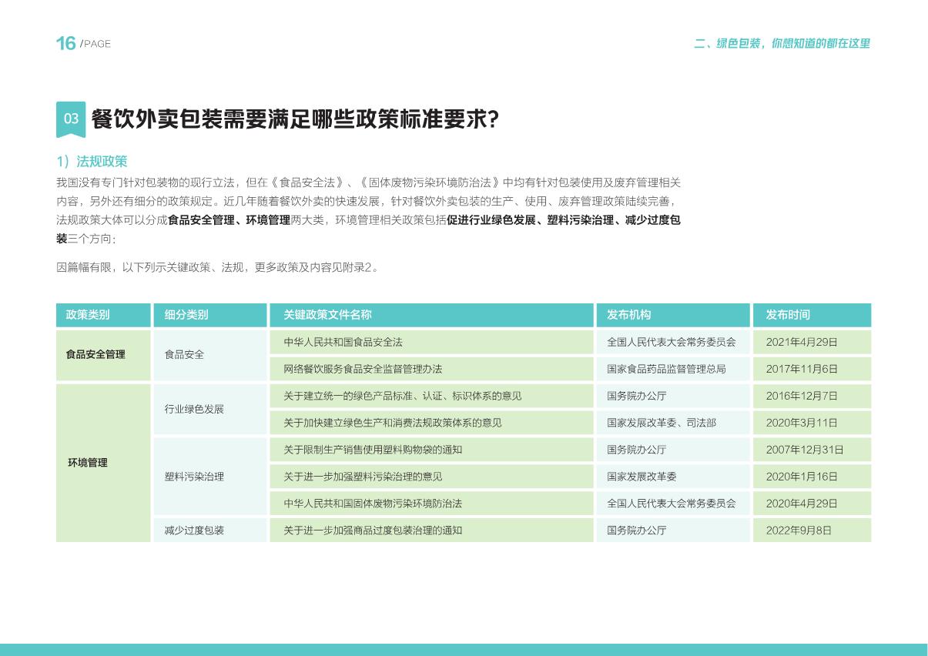
Task: Click the section heading "1) 法规政策"
Action: click(92, 162)
